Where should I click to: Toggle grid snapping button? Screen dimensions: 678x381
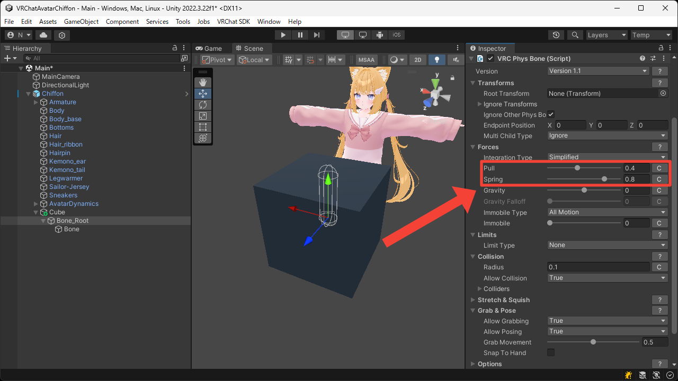point(311,60)
